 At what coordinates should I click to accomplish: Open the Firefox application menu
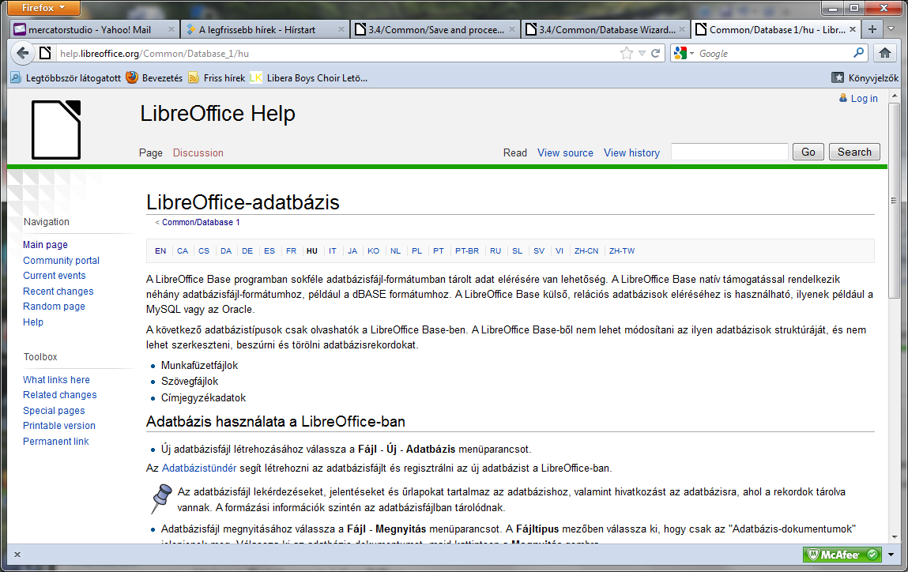[x=44, y=8]
